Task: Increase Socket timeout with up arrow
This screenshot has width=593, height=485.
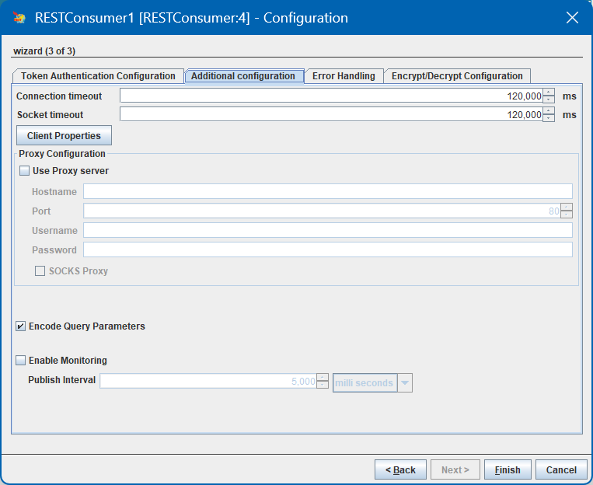Action: coord(549,110)
